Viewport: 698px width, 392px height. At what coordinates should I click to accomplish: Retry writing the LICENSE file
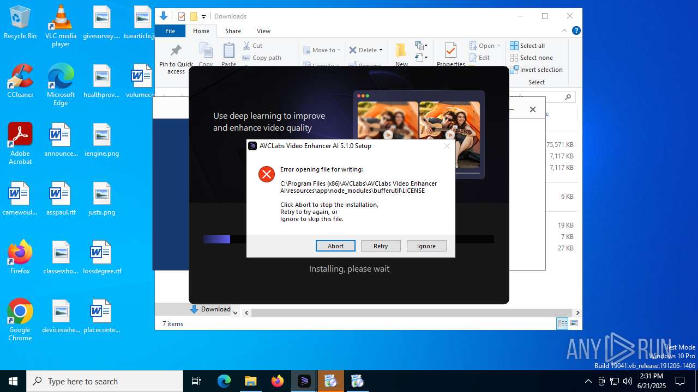(381, 246)
